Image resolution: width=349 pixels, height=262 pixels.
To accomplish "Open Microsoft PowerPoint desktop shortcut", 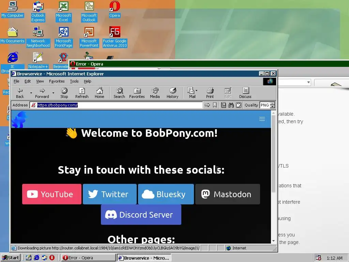I will point(89,37).
